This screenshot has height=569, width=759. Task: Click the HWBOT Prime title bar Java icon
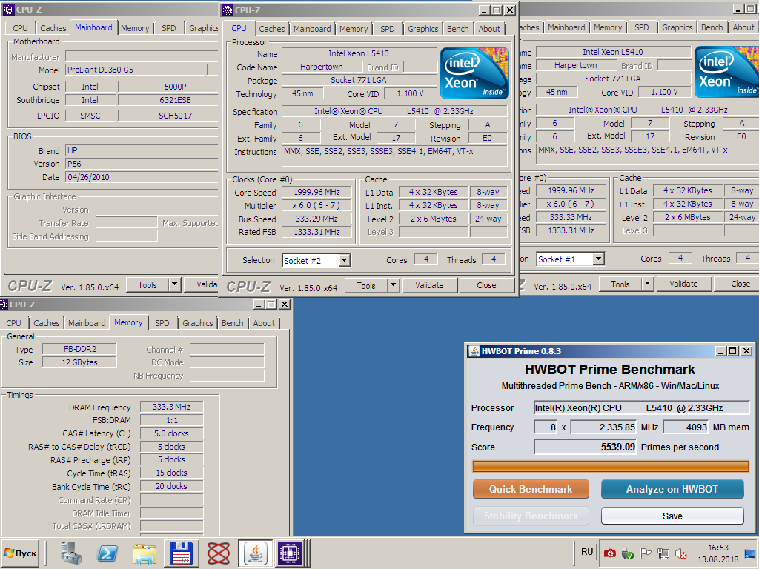pyautogui.click(x=474, y=350)
